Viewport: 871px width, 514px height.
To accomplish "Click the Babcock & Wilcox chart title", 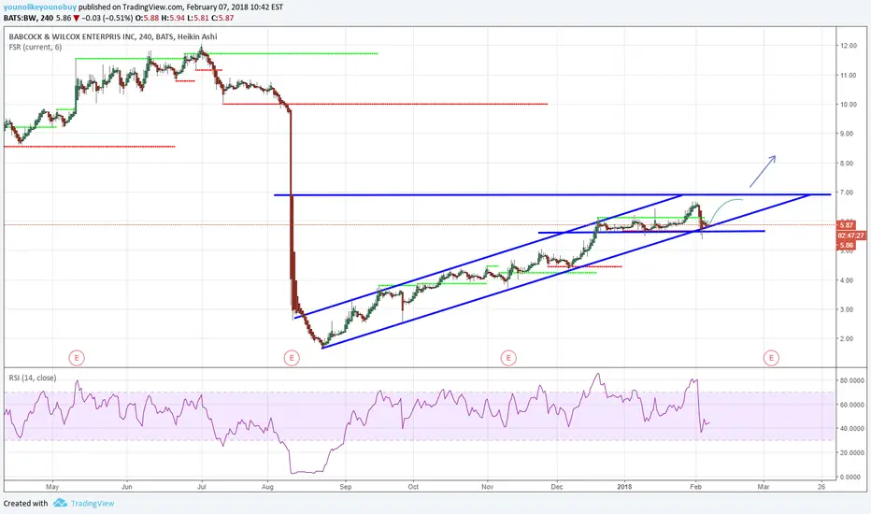I will point(113,36).
